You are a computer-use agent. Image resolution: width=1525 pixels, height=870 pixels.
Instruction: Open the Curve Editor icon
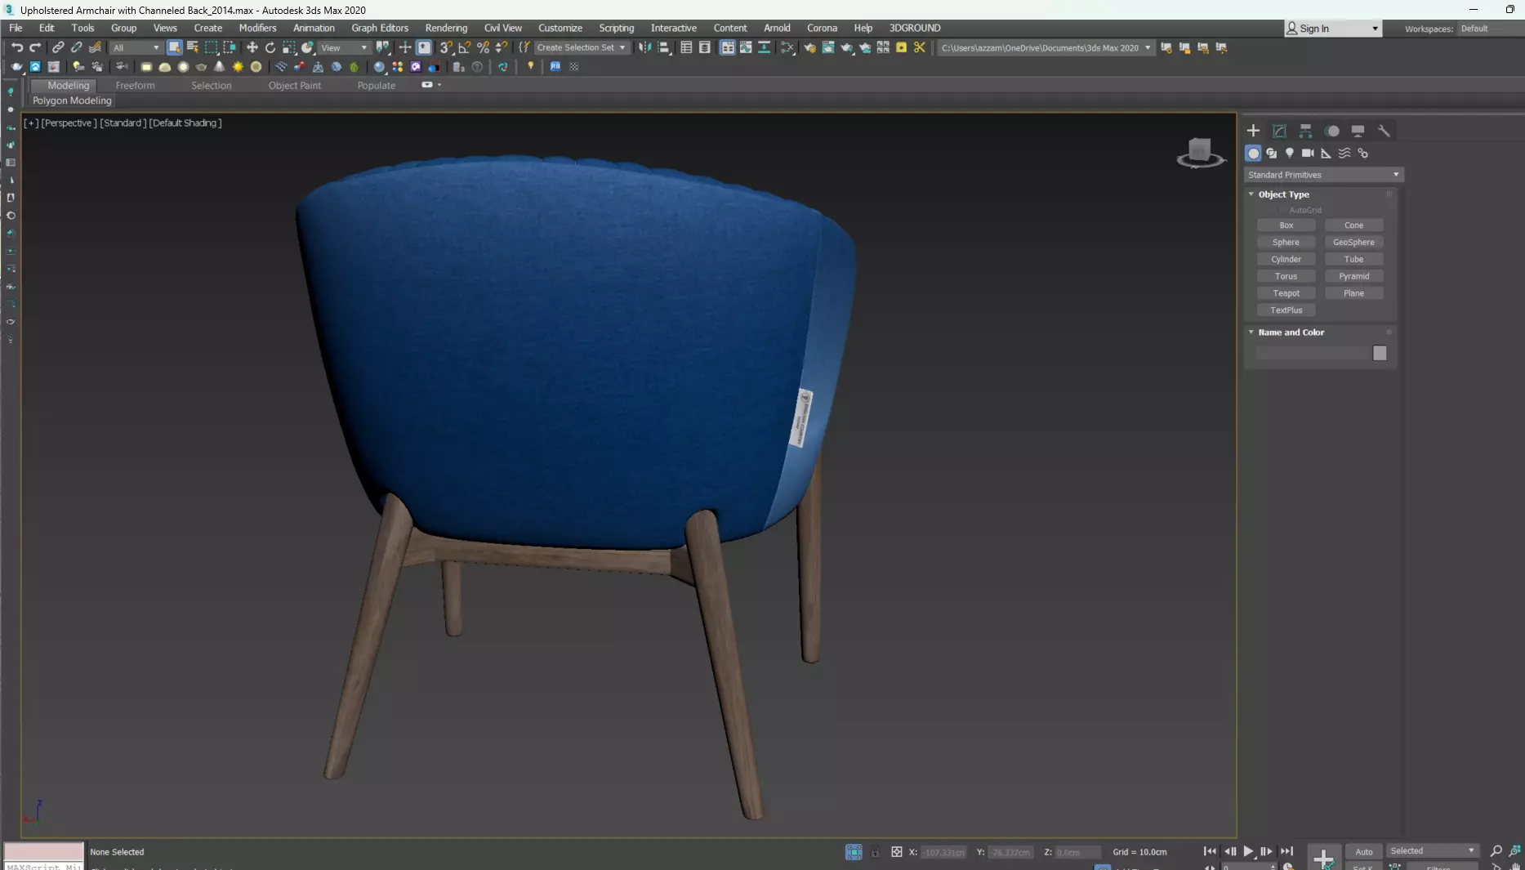pos(746,47)
